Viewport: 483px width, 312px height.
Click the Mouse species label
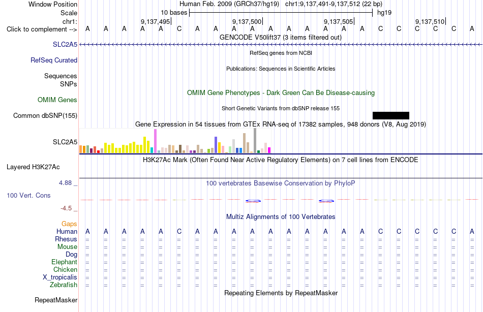point(67,247)
